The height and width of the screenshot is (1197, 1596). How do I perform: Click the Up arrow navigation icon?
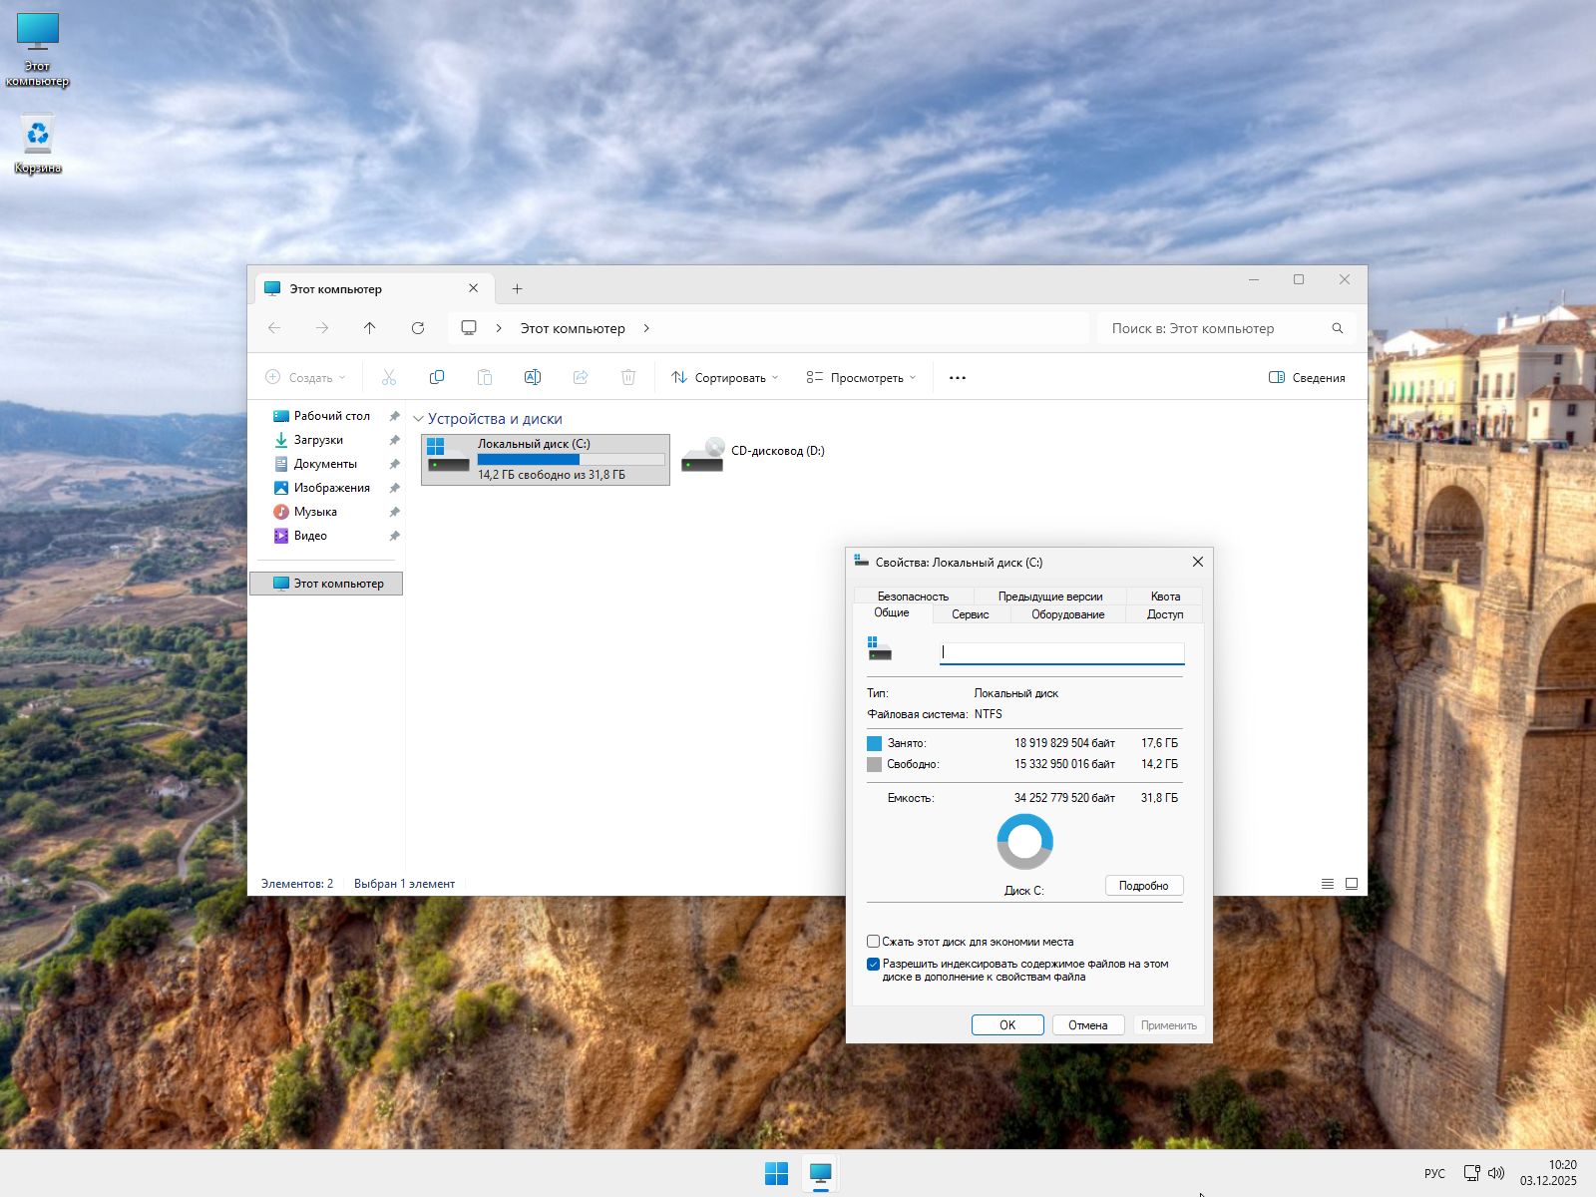370,328
